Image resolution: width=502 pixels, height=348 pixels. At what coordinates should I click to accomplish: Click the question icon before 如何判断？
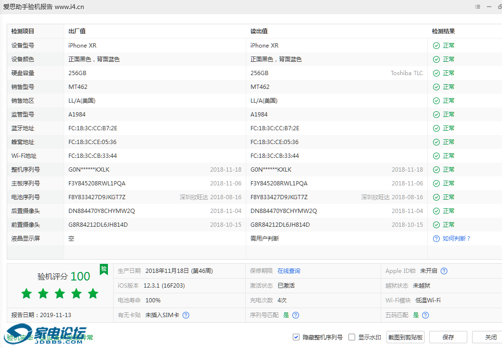(x=436, y=239)
